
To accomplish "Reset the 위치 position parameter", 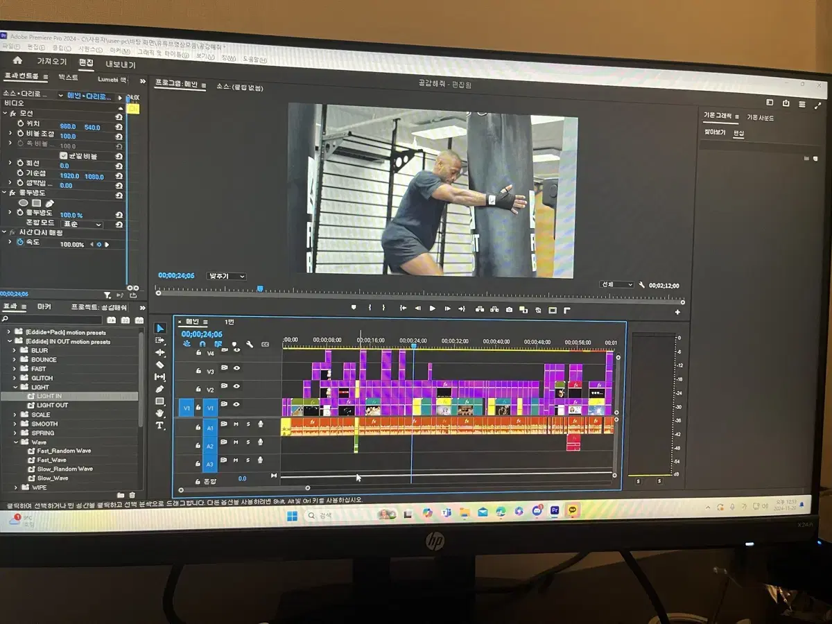I will click(119, 127).
